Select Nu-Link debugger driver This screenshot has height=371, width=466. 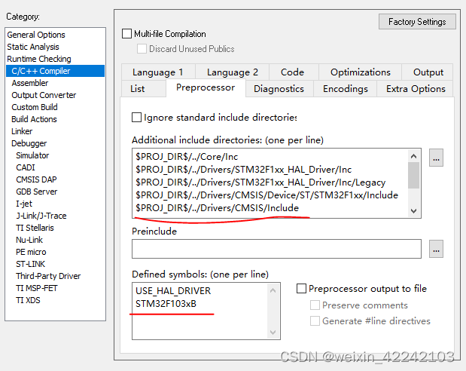pyautogui.click(x=55, y=240)
